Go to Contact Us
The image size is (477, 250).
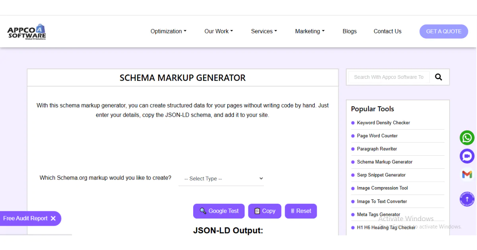[x=387, y=31]
